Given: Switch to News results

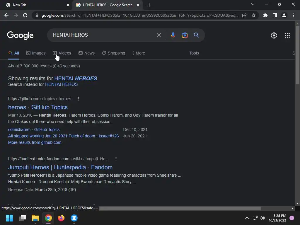Looking at the screenshot, I should click(86, 53).
